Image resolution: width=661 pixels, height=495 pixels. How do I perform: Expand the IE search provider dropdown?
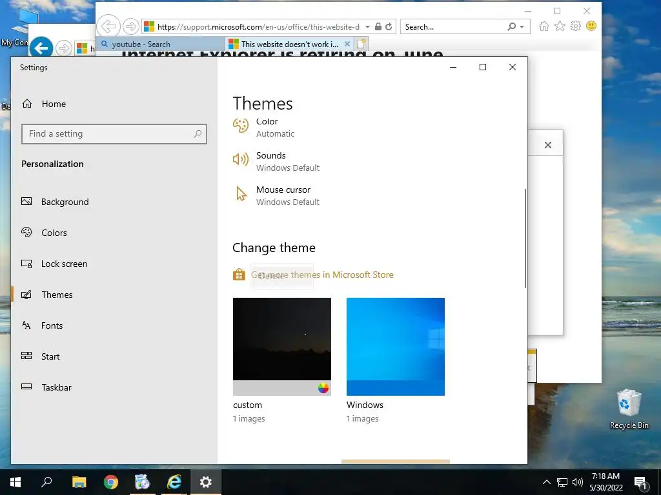click(x=522, y=27)
